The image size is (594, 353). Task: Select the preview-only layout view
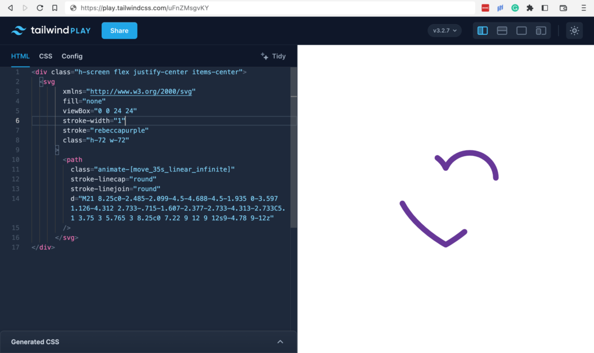[521, 30]
